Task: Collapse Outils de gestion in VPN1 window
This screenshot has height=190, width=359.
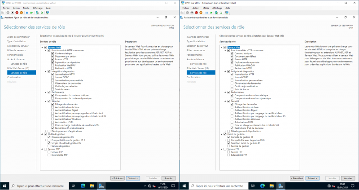Action: 222,134
